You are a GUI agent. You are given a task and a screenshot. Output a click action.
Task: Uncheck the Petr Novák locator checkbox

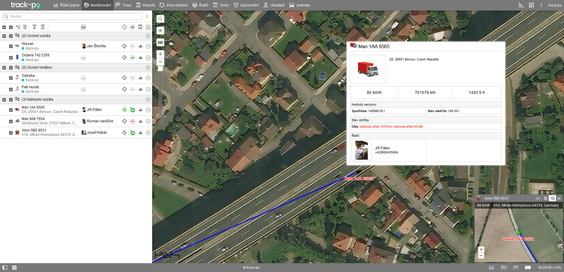(x=11, y=89)
